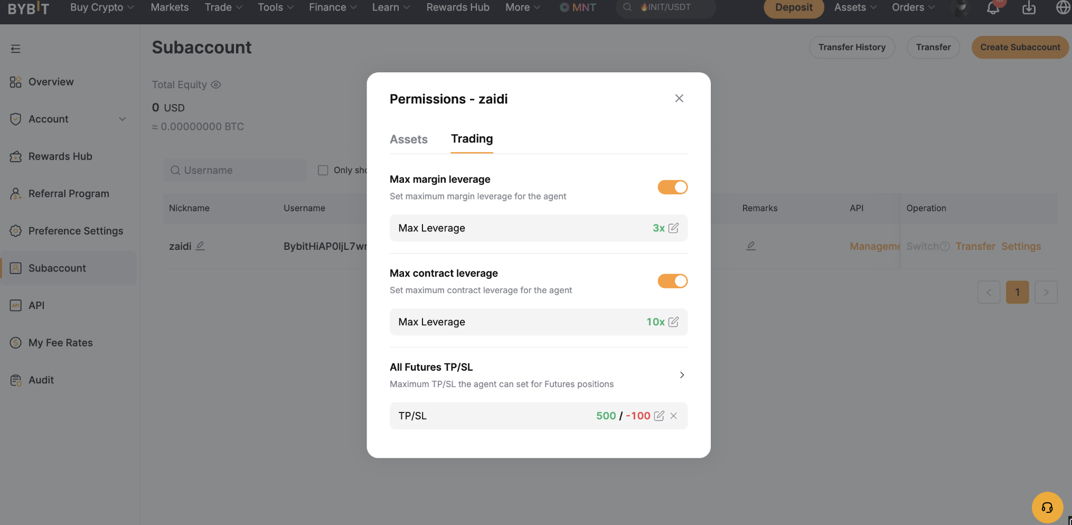
Task: Open Transfer History
Action: pos(852,48)
